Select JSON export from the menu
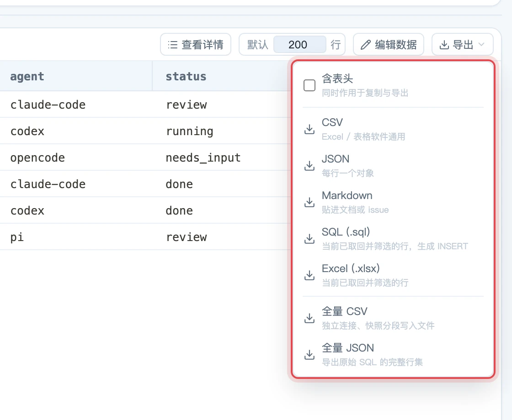The height and width of the screenshot is (420, 512). coord(393,166)
